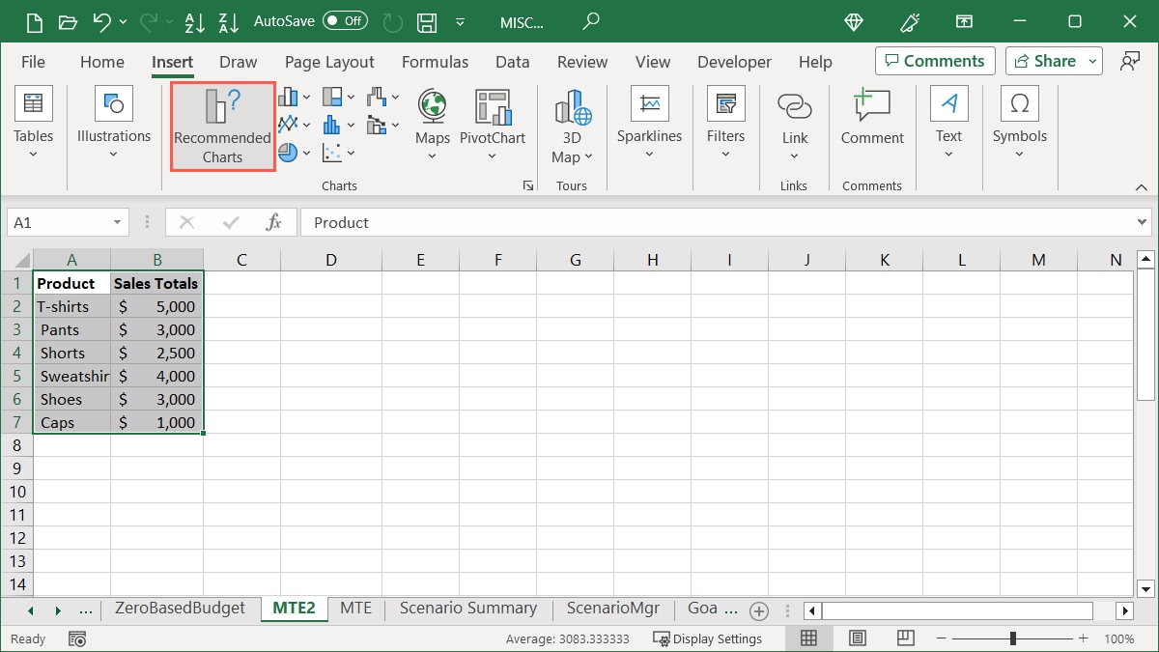Insert a line or area chart
The width and height of the screenshot is (1159, 652).
coord(286,124)
